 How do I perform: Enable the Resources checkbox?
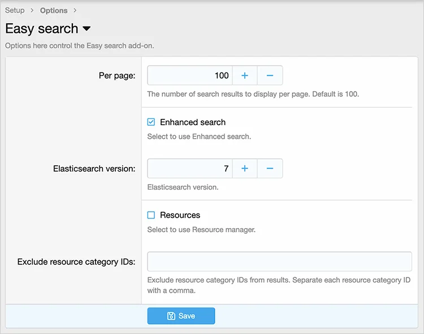coord(151,215)
